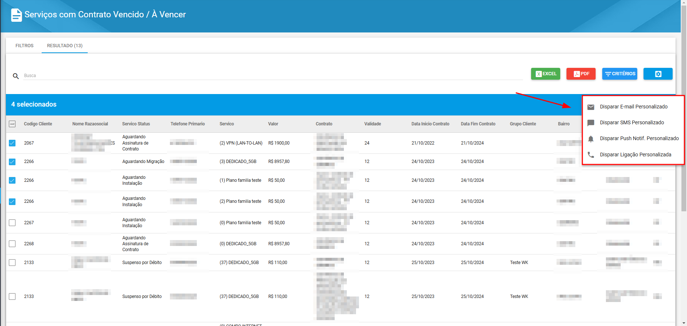The width and height of the screenshot is (687, 326).
Task: Sort by Telefone Primario column header
Action: (188, 124)
